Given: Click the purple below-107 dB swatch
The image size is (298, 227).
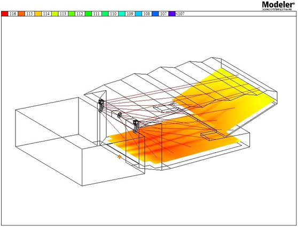Looking at the screenshot, I should (x=172, y=14).
